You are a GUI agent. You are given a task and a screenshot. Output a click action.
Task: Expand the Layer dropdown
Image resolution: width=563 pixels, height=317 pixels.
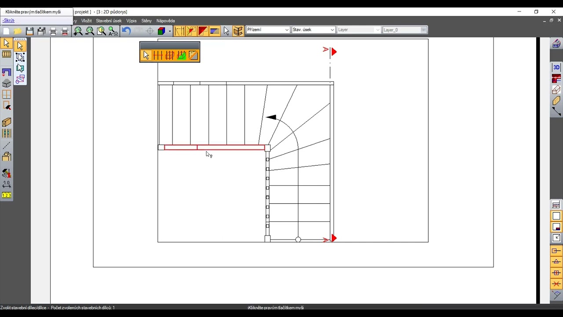pyautogui.click(x=359, y=30)
